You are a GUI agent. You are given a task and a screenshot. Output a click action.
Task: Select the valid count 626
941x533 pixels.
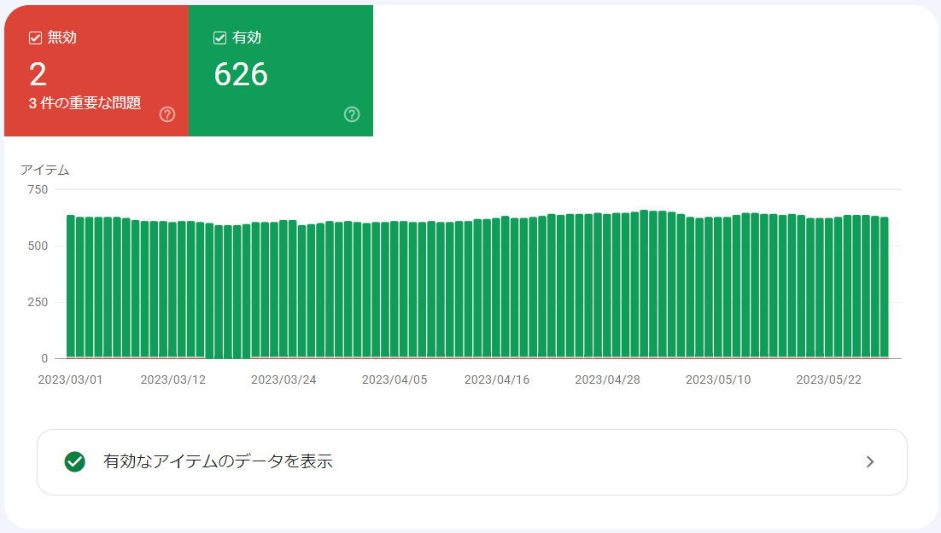[241, 75]
